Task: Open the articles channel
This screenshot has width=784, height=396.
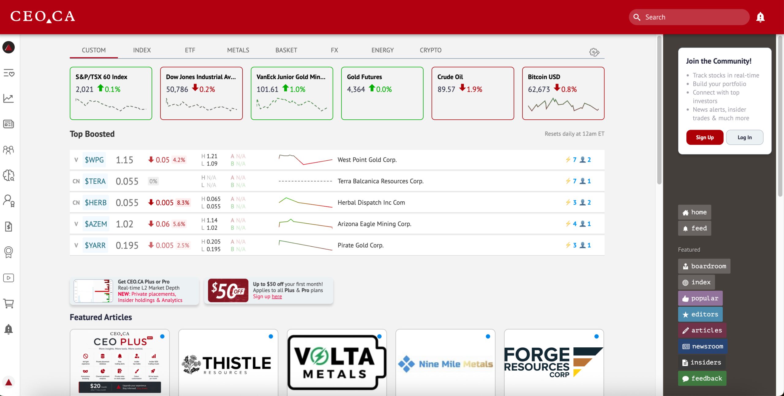Action: pos(702,330)
